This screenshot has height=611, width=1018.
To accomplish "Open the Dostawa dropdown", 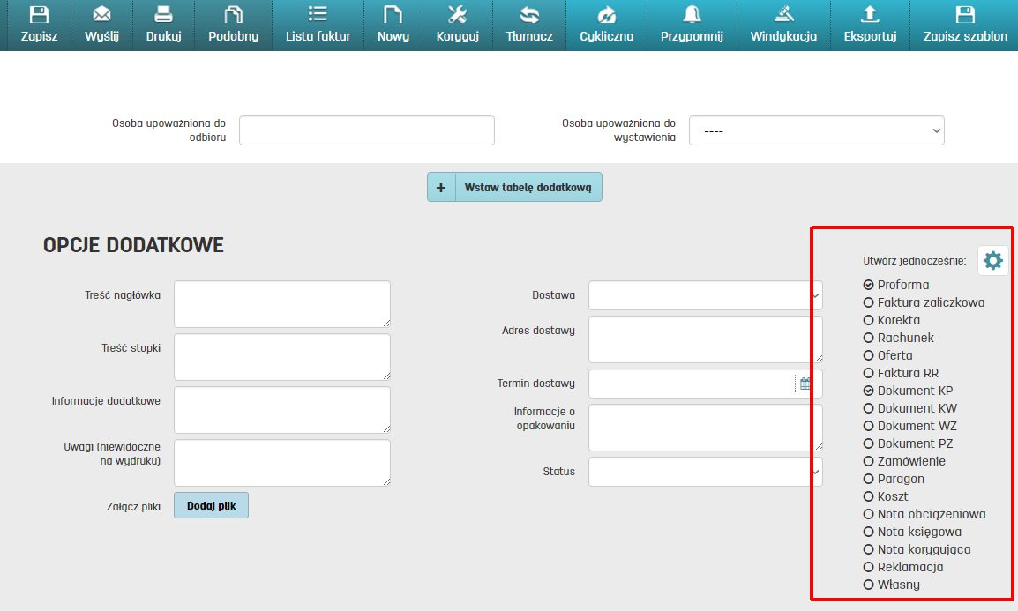I will (705, 295).
